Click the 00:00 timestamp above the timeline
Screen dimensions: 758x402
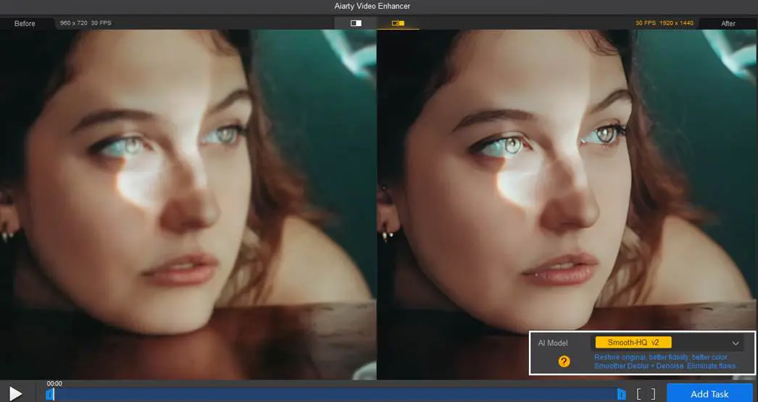click(x=54, y=384)
